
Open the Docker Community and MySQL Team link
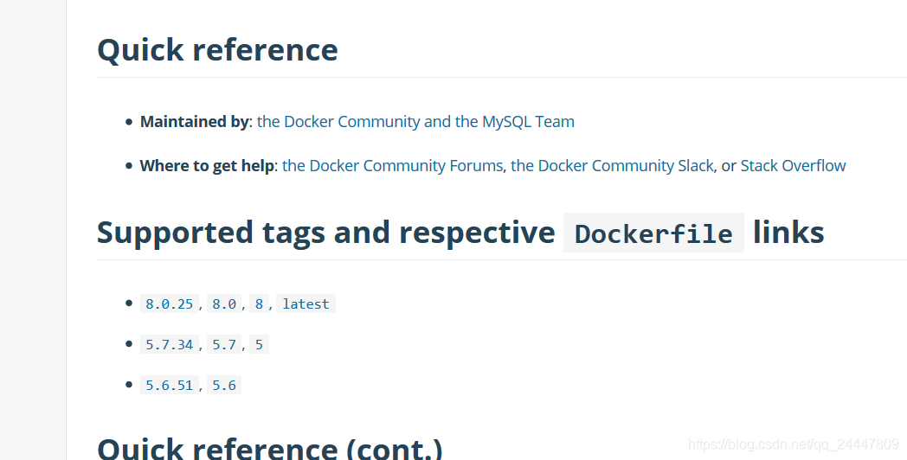415,121
